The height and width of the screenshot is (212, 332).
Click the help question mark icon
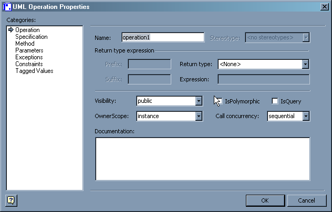point(11,200)
